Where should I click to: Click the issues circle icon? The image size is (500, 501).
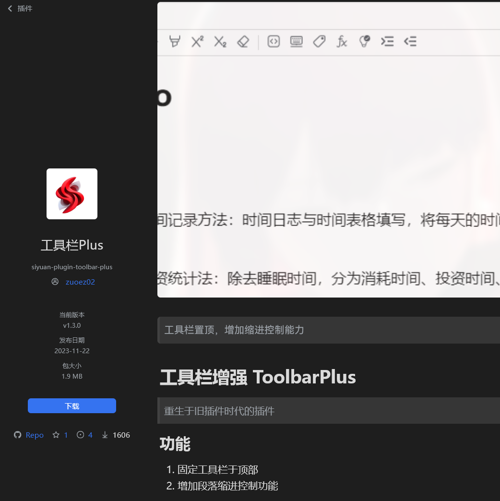pyautogui.click(x=81, y=435)
